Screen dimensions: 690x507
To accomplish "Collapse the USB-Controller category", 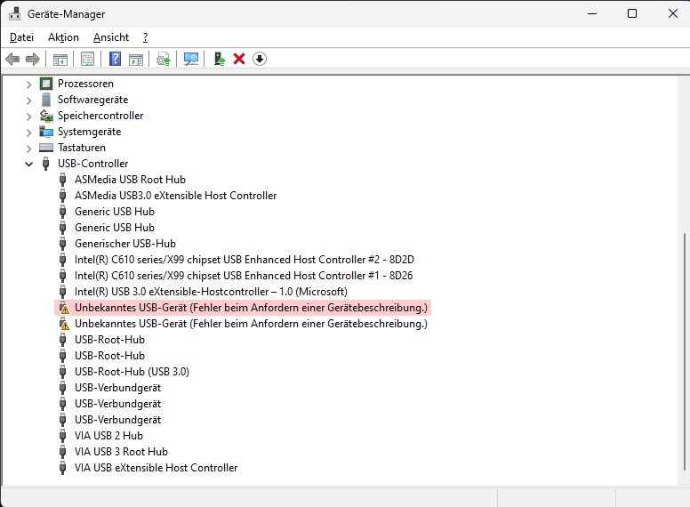I will click(28, 165).
